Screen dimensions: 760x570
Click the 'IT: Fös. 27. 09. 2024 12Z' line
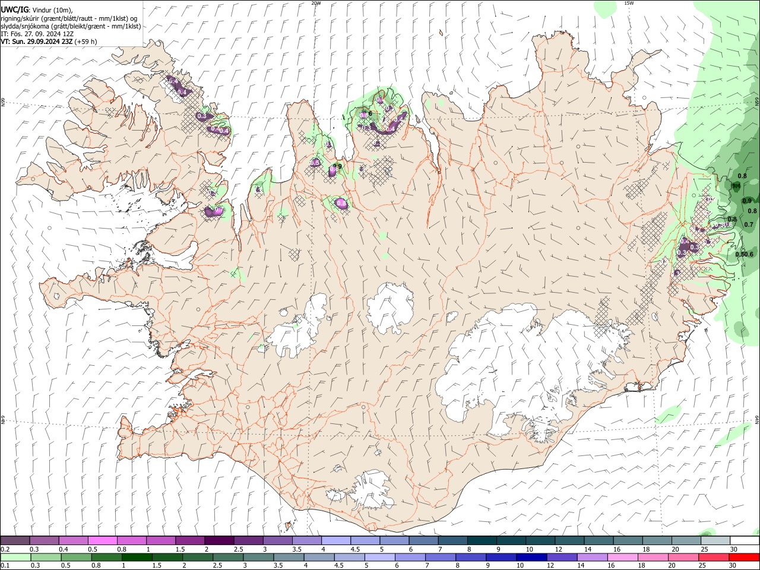[x=37, y=34]
